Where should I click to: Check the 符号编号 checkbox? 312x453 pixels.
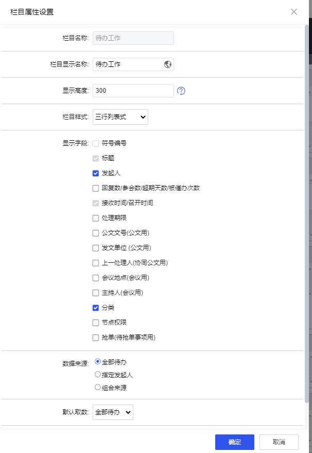click(96, 143)
